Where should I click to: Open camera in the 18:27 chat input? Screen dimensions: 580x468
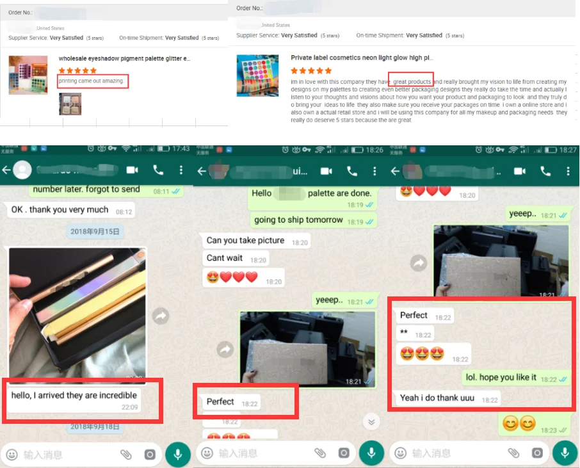tap(537, 453)
